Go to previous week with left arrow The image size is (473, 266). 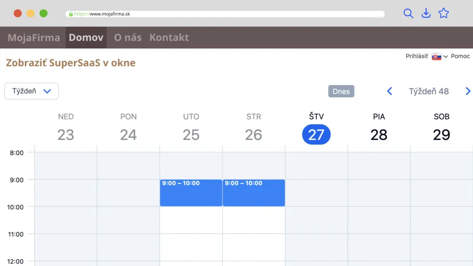(x=390, y=91)
